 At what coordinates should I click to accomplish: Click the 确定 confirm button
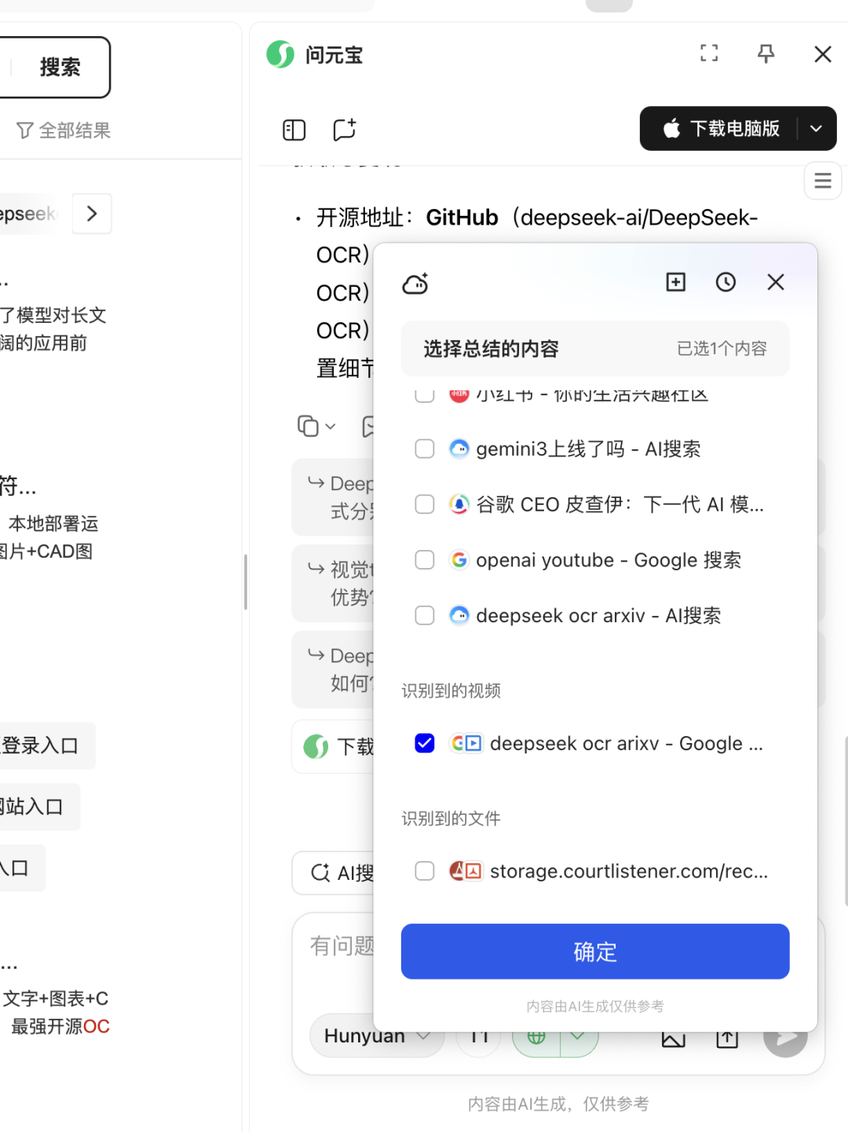[594, 951]
